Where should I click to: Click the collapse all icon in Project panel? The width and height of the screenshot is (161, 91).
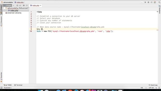pos(20,6)
